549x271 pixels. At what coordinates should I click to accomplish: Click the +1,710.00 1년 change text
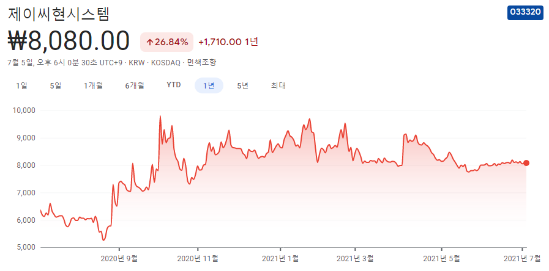(x=228, y=42)
